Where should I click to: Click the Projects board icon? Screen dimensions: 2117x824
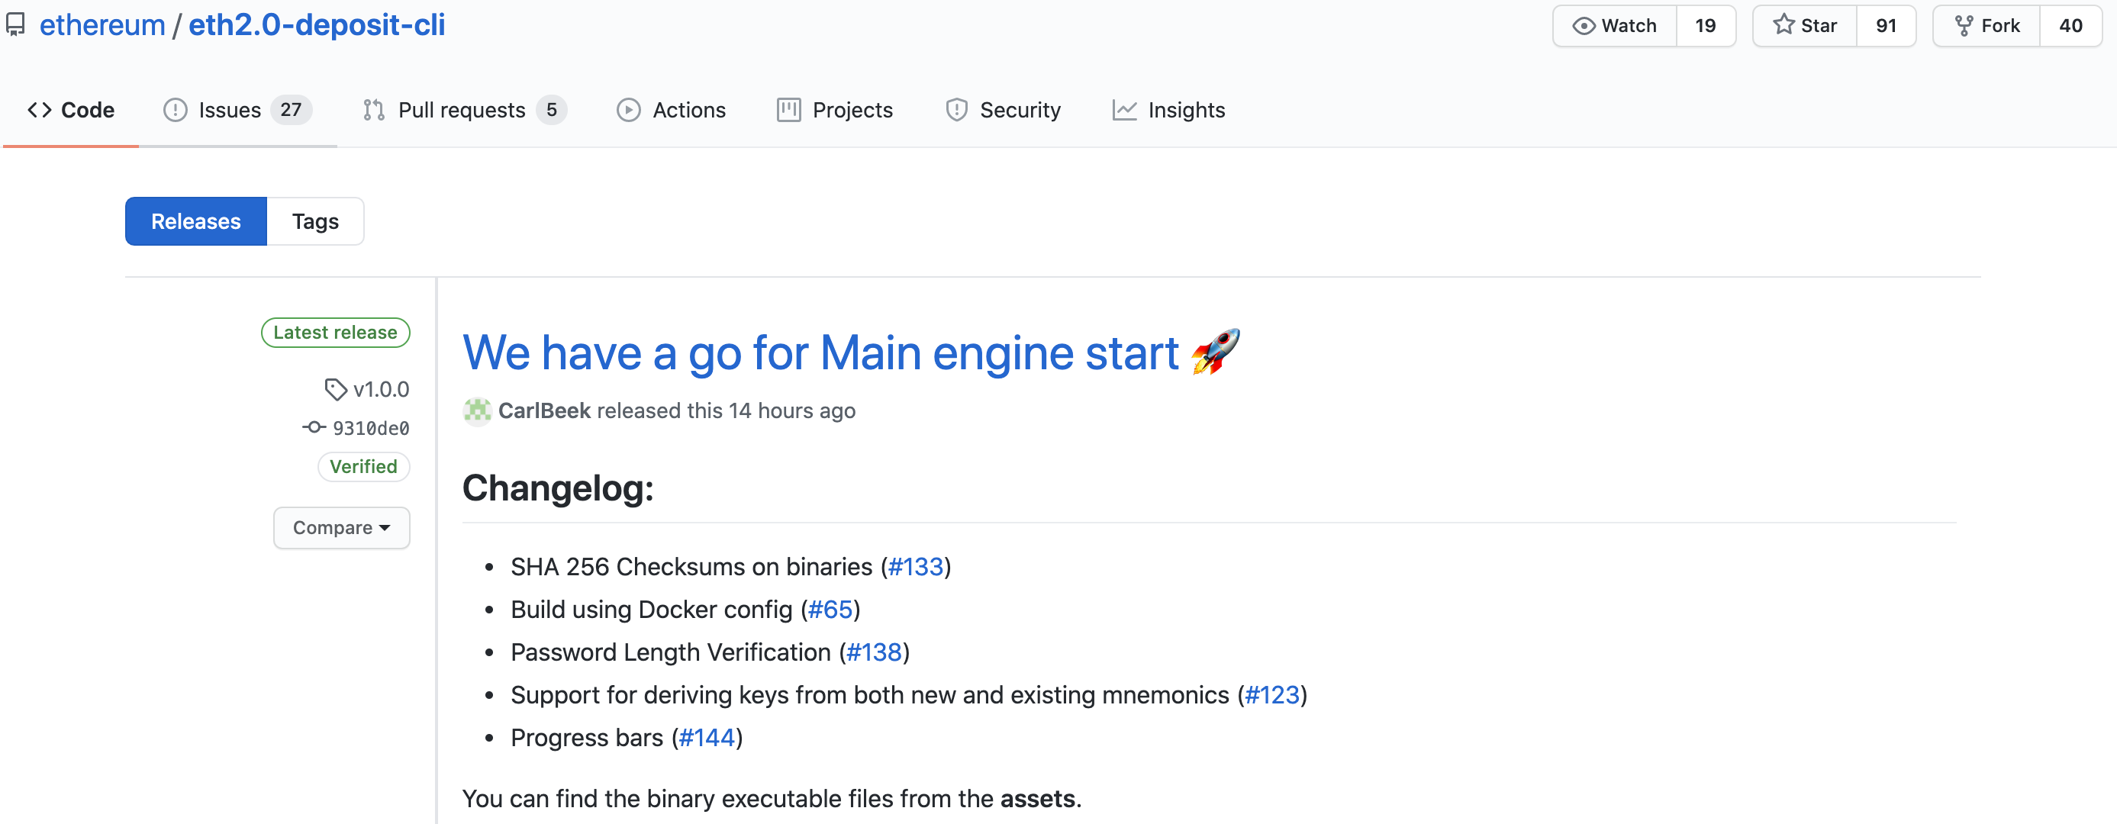point(788,109)
